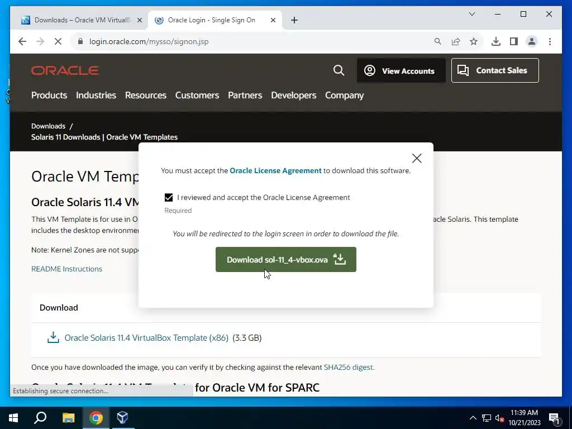Uncheck the accept Oracle License Agreement checkbox

tap(169, 197)
